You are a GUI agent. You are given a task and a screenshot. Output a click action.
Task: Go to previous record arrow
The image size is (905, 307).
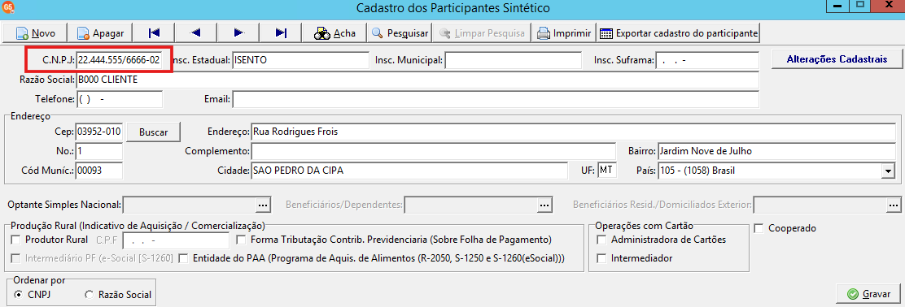point(195,32)
